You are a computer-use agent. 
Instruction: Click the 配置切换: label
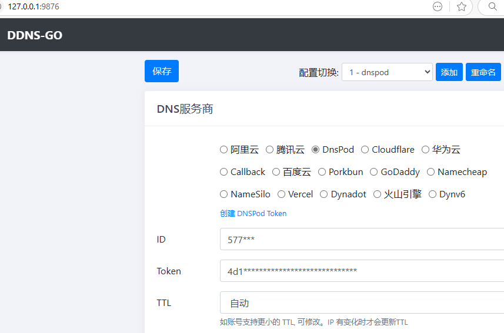pyautogui.click(x=318, y=73)
